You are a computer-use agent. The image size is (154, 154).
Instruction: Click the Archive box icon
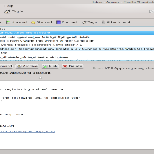[x=19, y=66]
